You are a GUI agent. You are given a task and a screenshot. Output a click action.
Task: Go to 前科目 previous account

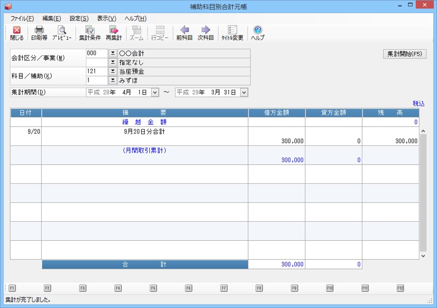point(184,33)
